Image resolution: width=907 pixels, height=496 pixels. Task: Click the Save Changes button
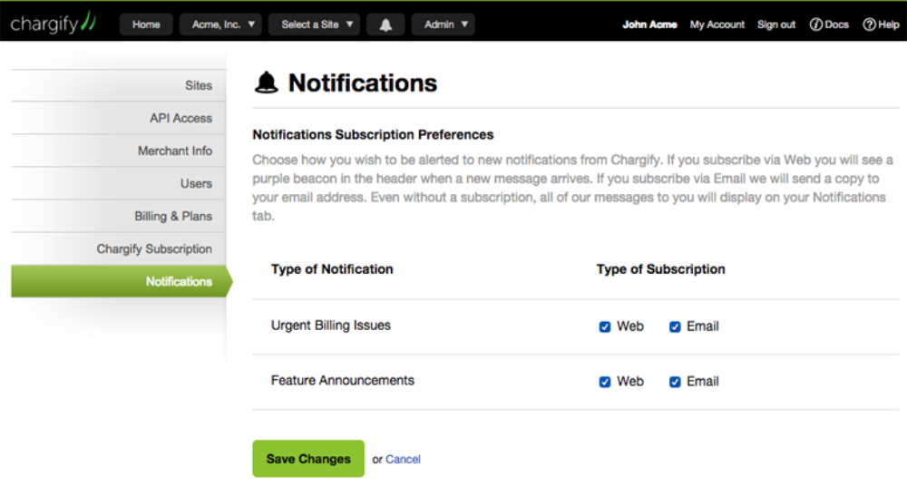308,459
